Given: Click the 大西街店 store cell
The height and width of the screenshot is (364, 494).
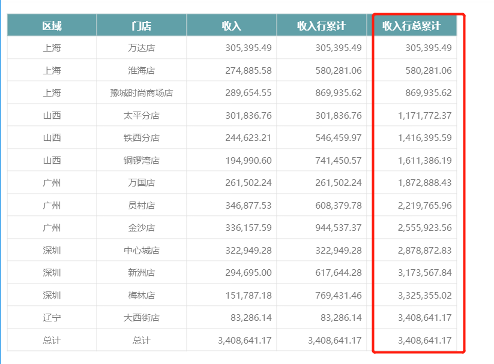Looking at the screenshot, I should (142, 318).
